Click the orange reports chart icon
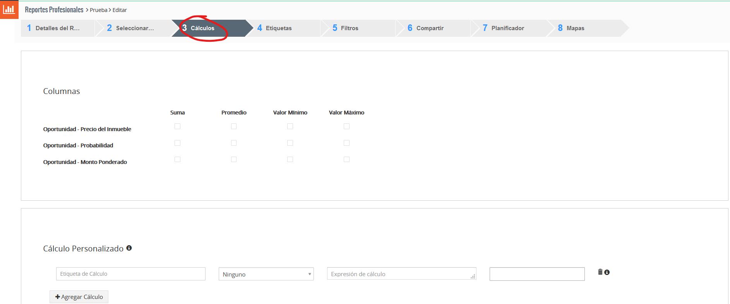 click(x=9, y=9)
